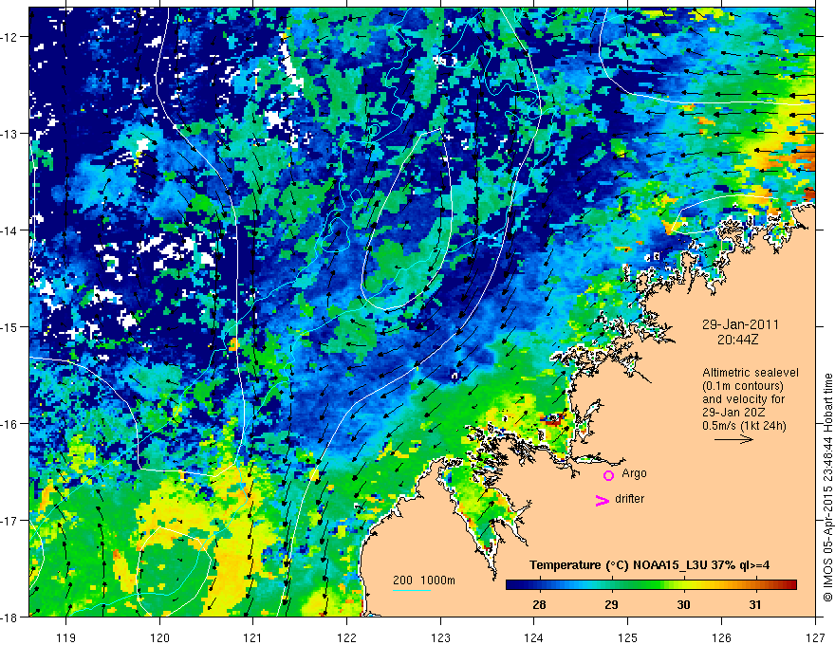Screen dimensions: 835x645
Task: Click the temperature color bar
Action: click(x=651, y=585)
